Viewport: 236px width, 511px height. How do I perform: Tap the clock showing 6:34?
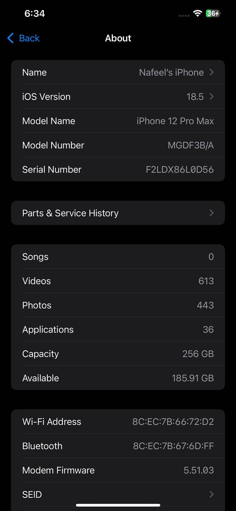(35, 14)
